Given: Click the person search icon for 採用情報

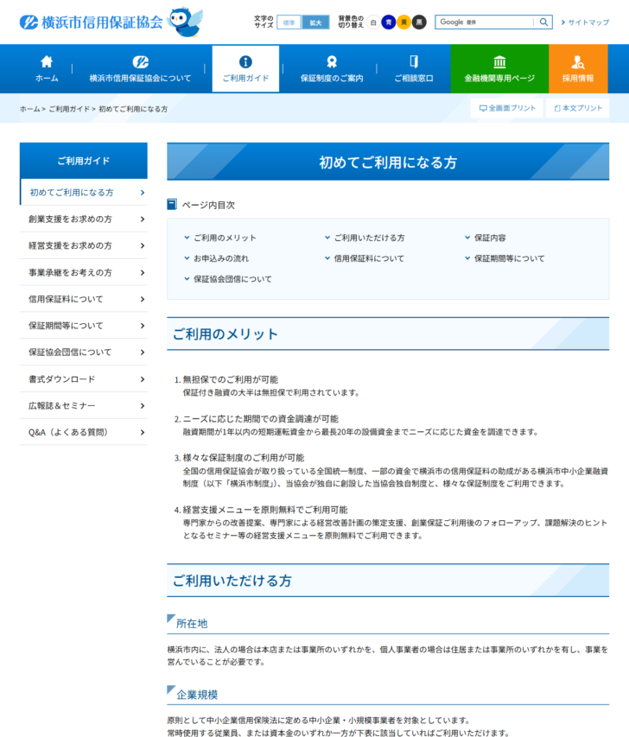Looking at the screenshot, I should (578, 61).
